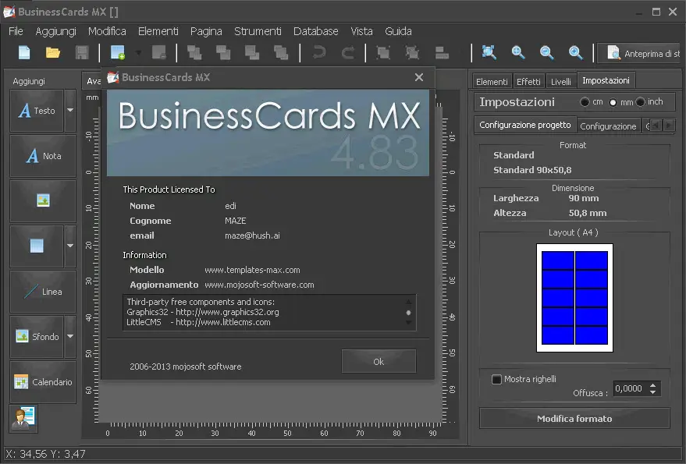Viewport: 686px width, 464px height.
Task: Open the Database menu
Action: point(316,31)
